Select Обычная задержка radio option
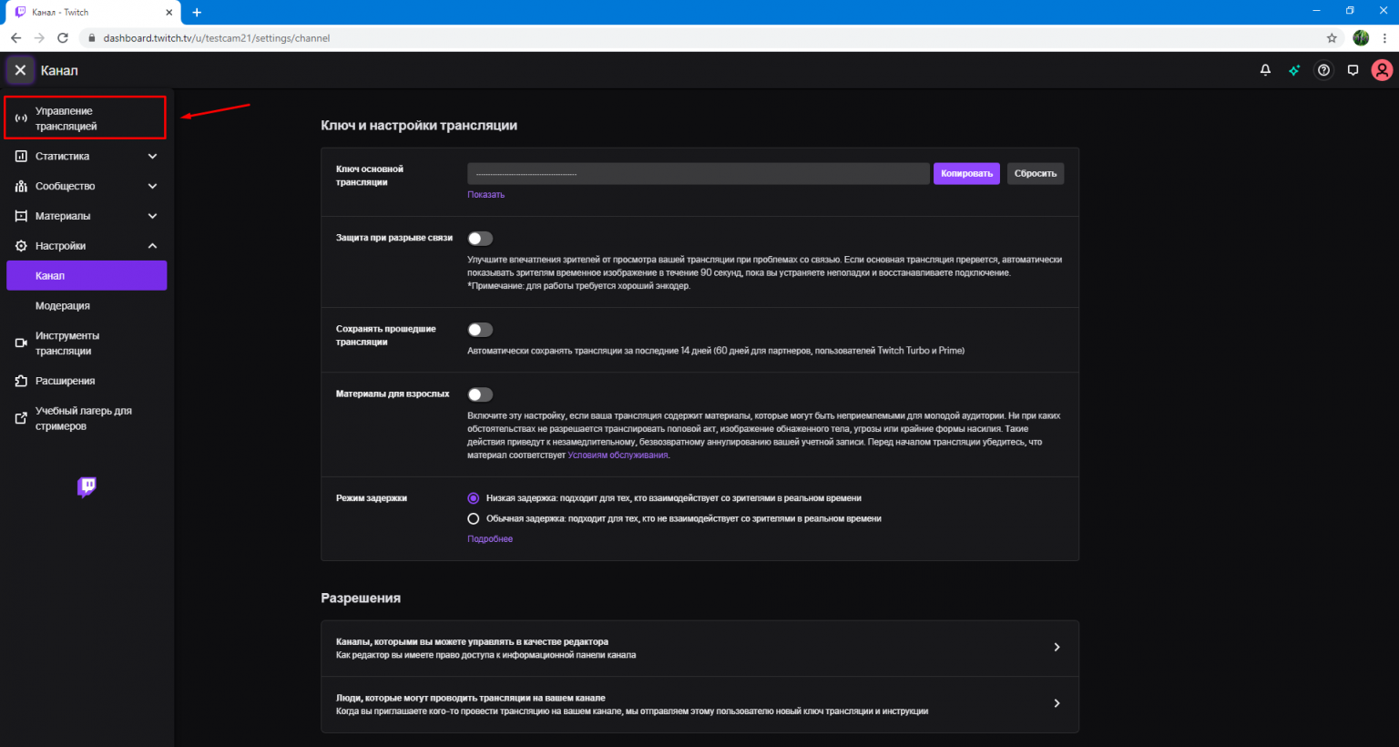Viewport: 1399px width, 747px height. click(473, 518)
